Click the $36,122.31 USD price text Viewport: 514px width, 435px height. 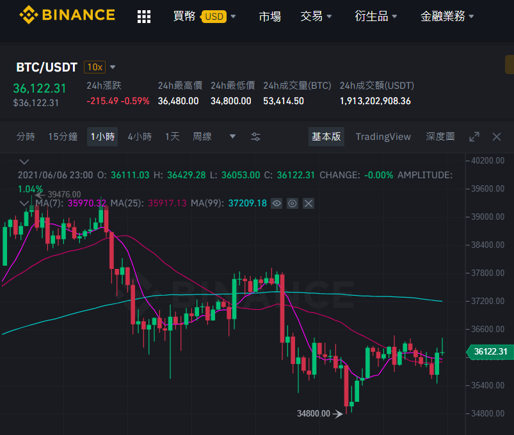click(36, 103)
